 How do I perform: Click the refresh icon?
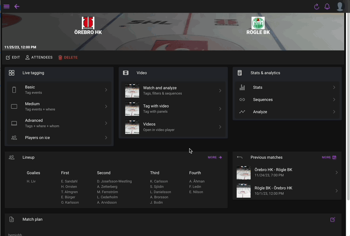(x=316, y=7)
